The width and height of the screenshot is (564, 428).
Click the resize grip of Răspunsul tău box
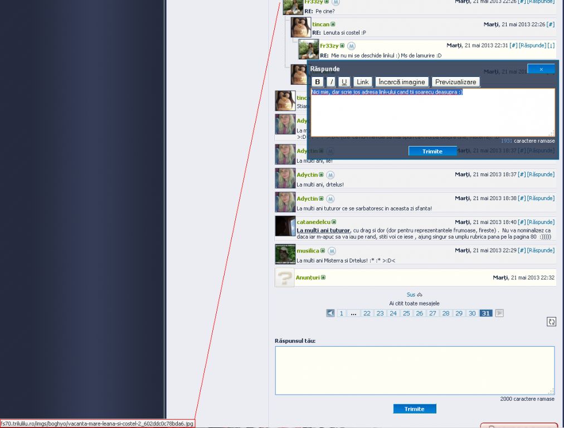pyautogui.click(x=551, y=391)
